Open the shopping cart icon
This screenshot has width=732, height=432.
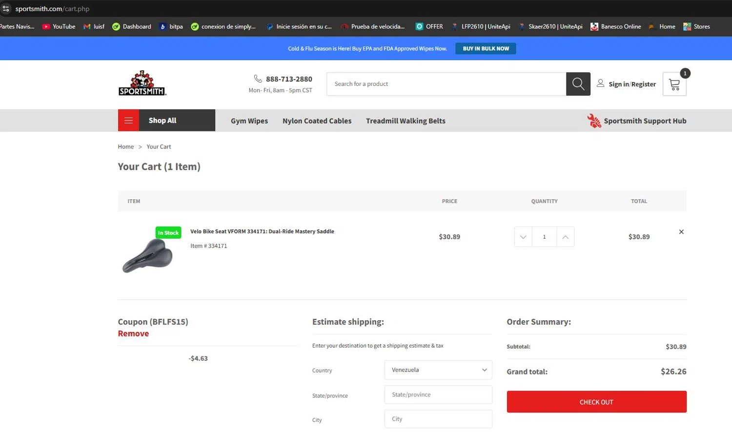674,84
